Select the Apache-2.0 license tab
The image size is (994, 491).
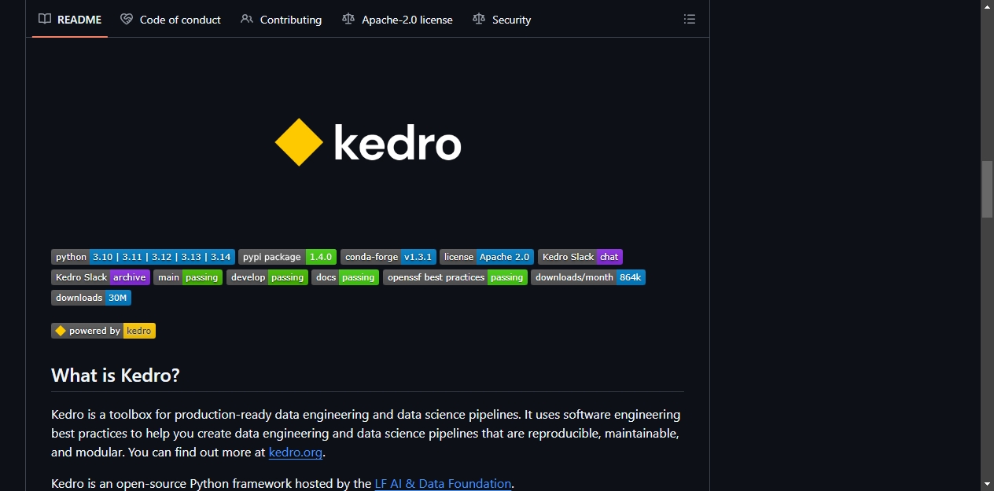[x=398, y=20]
